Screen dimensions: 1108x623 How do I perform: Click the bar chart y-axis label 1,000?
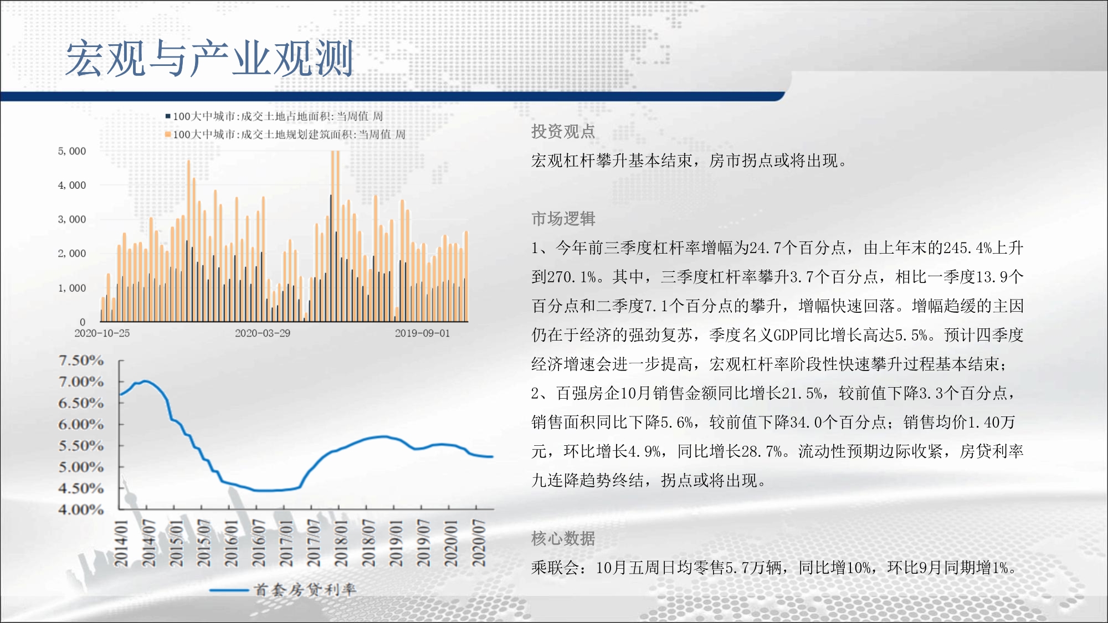coord(72,288)
